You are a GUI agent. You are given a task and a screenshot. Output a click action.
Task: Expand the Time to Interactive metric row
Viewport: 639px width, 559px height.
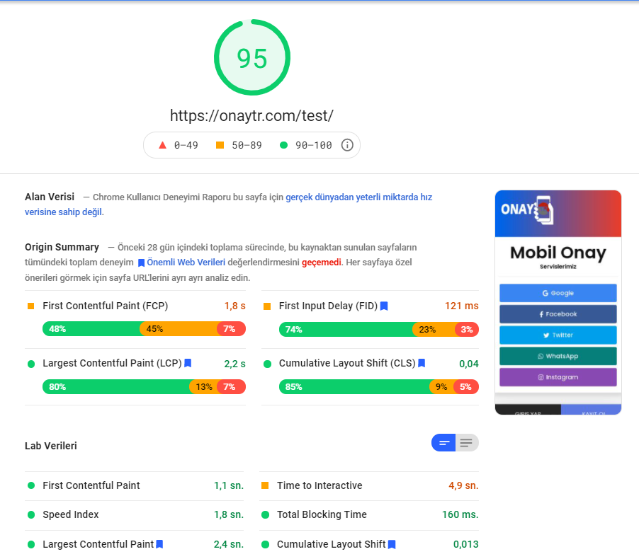368,486
